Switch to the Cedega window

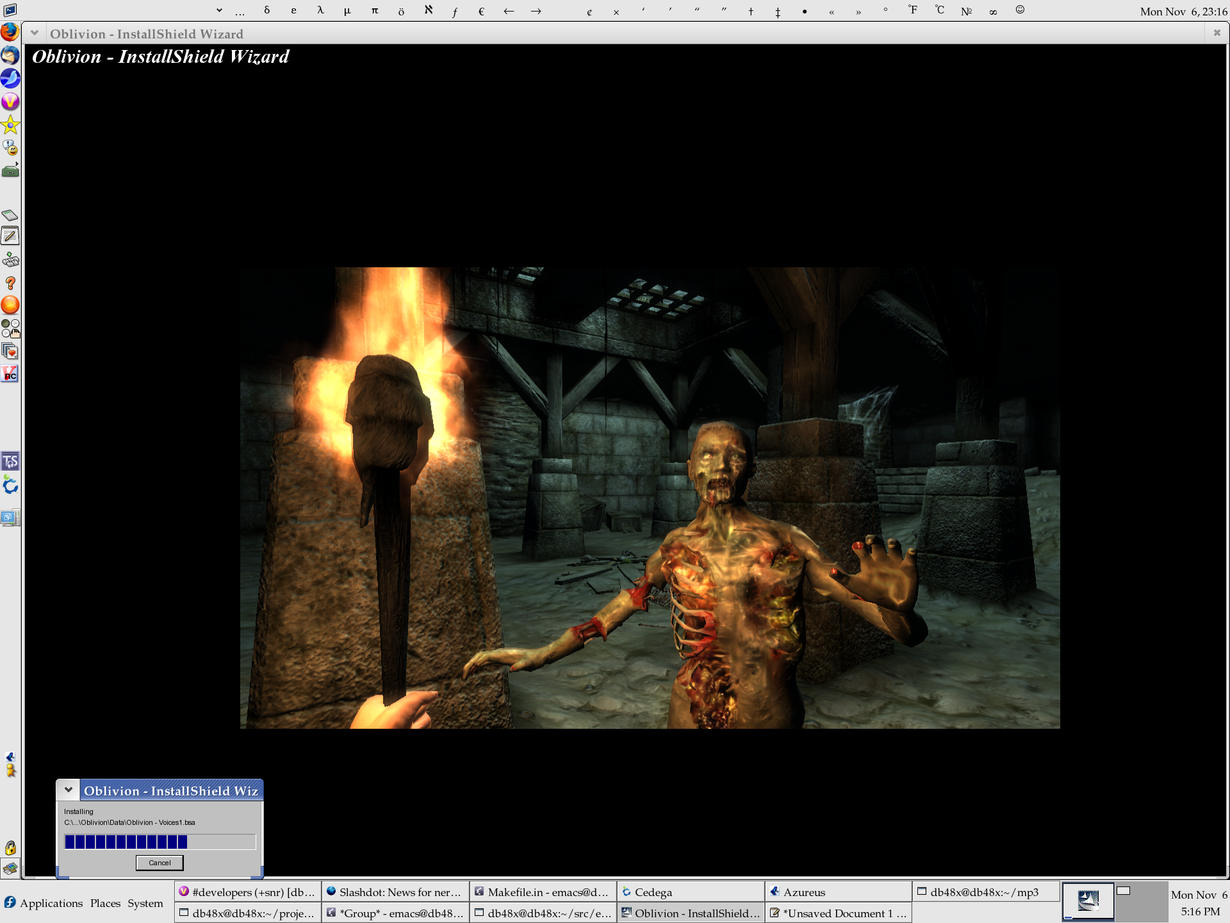point(691,892)
